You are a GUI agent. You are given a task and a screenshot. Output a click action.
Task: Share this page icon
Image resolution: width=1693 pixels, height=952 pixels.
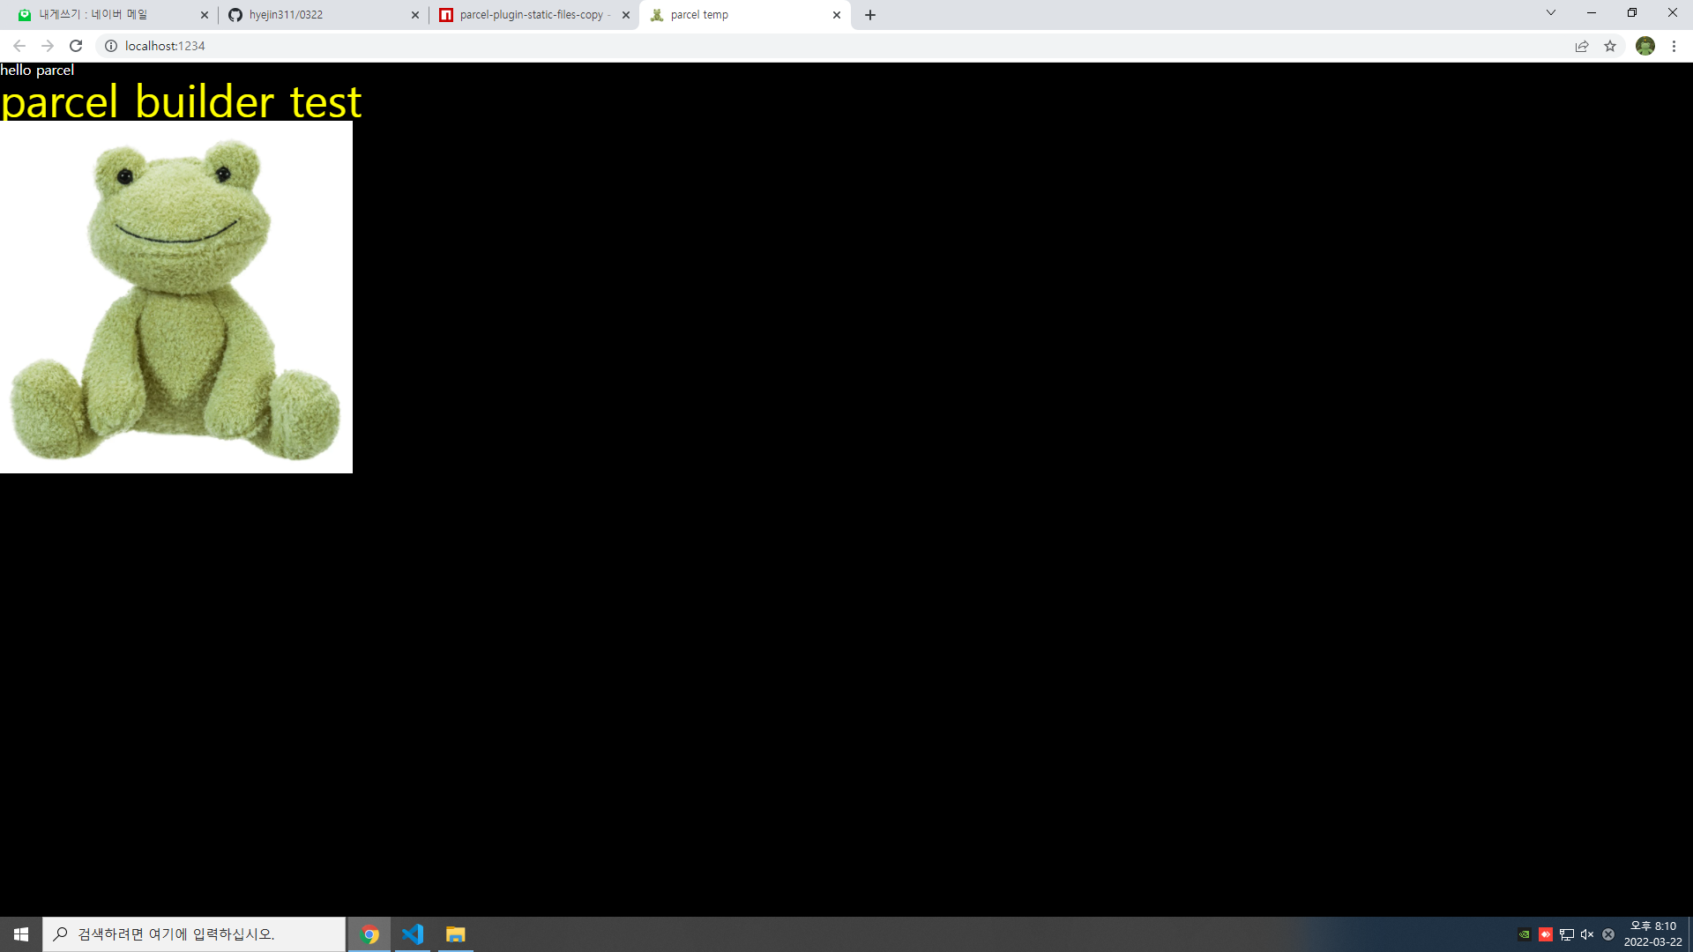(x=1582, y=46)
